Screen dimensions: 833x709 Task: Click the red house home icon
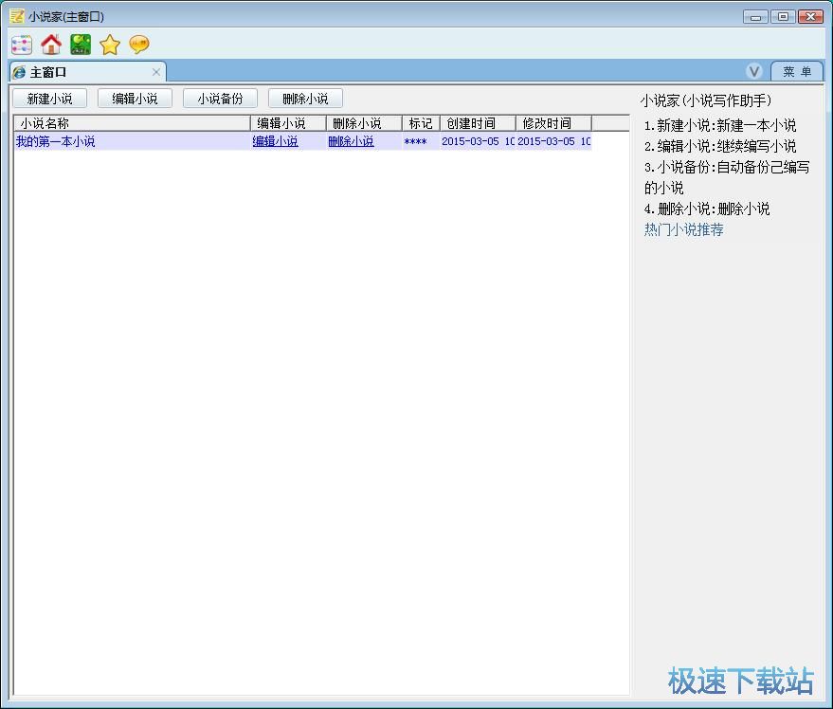click(51, 45)
